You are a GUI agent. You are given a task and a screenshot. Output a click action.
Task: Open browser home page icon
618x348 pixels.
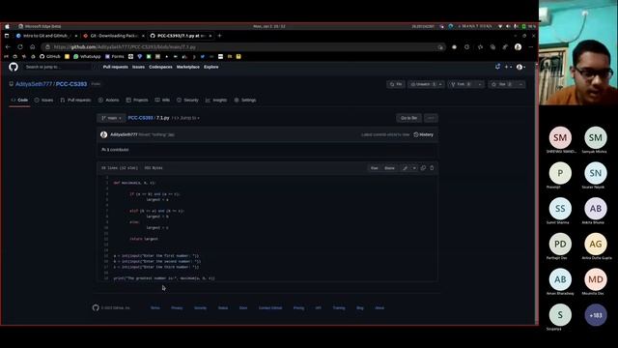coord(32,47)
